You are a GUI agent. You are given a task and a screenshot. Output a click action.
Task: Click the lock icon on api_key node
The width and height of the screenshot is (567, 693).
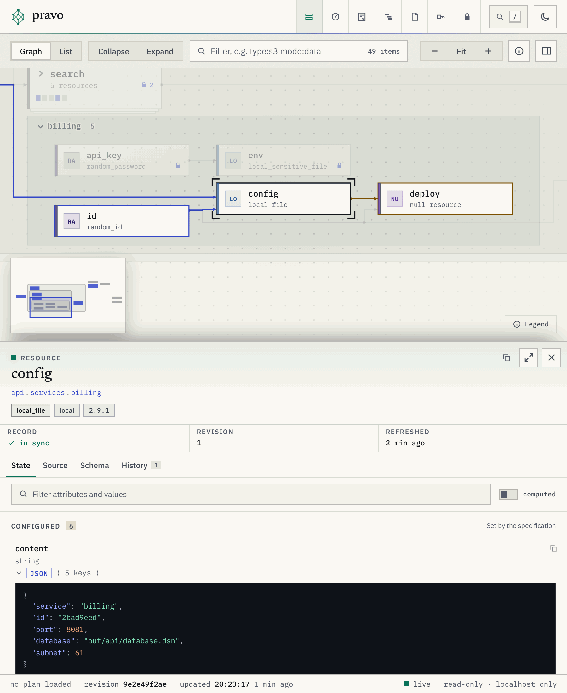point(178,165)
